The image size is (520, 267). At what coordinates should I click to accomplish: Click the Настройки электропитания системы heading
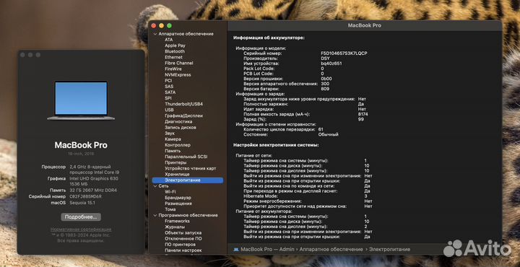(276, 145)
